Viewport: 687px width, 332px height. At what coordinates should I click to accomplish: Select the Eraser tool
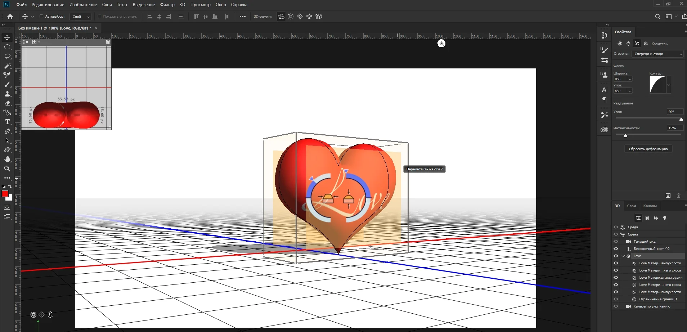coord(7,103)
